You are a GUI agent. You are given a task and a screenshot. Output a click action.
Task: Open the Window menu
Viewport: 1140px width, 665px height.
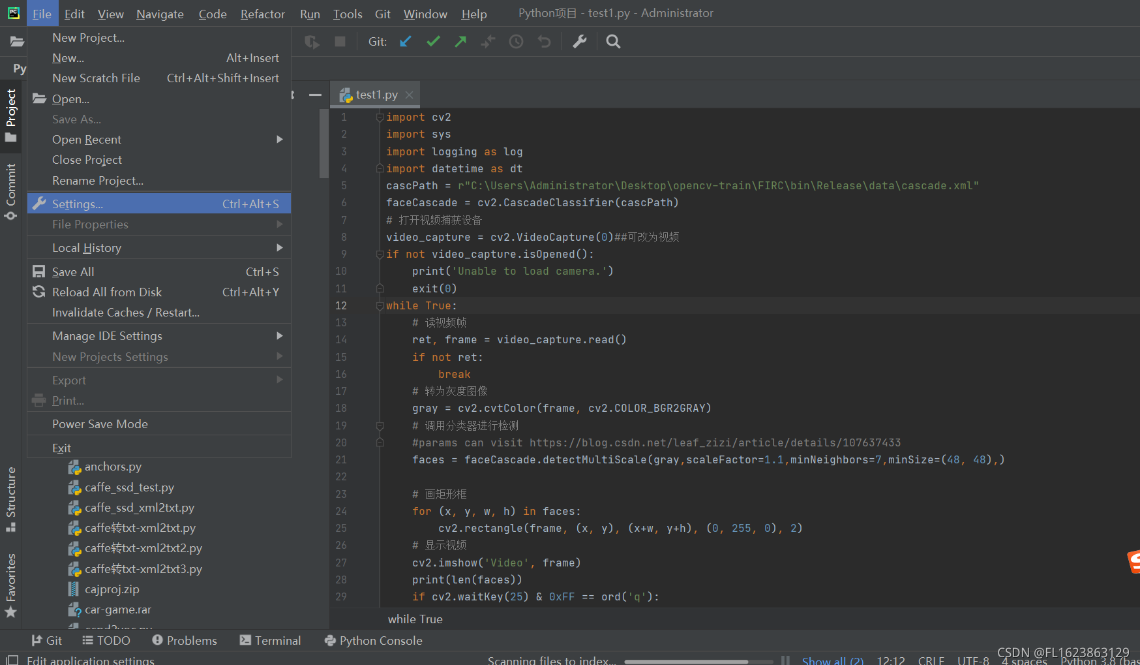(425, 14)
